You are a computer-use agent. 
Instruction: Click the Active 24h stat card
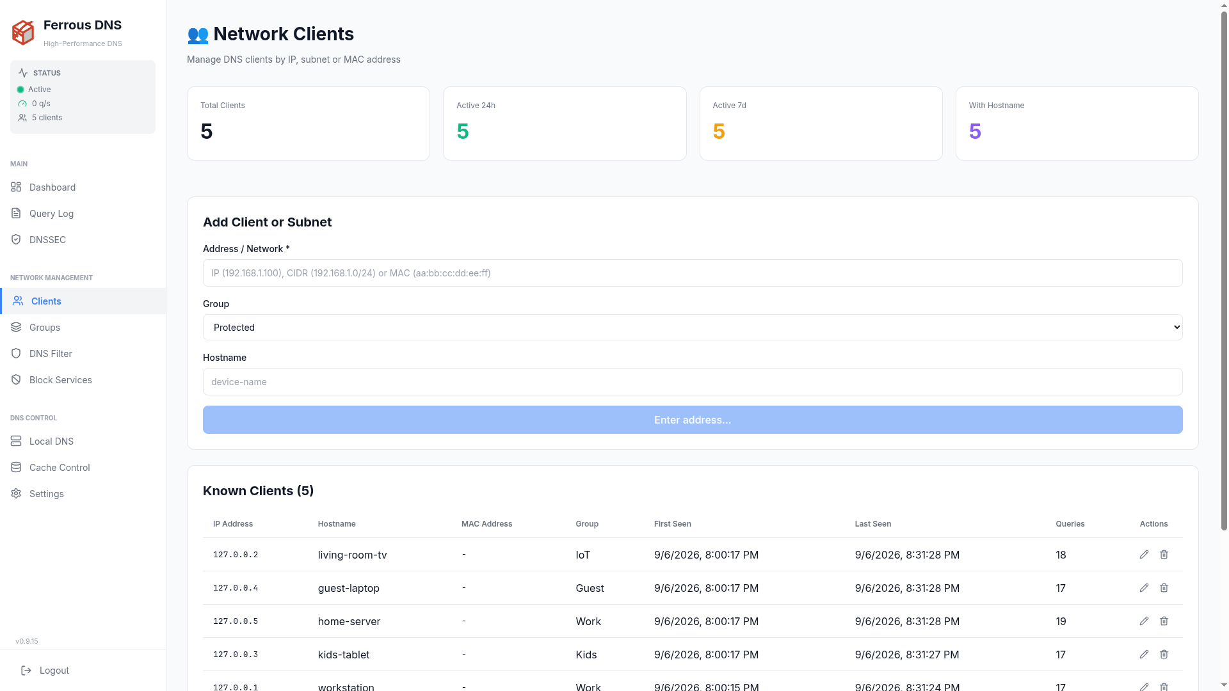pyautogui.click(x=565, y=123)
